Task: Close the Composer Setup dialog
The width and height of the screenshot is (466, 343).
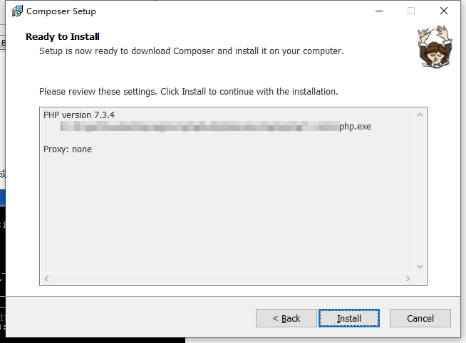Action: click(444, 11)
